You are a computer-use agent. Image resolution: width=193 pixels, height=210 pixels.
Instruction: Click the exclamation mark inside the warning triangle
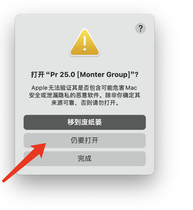pos(85,43)
